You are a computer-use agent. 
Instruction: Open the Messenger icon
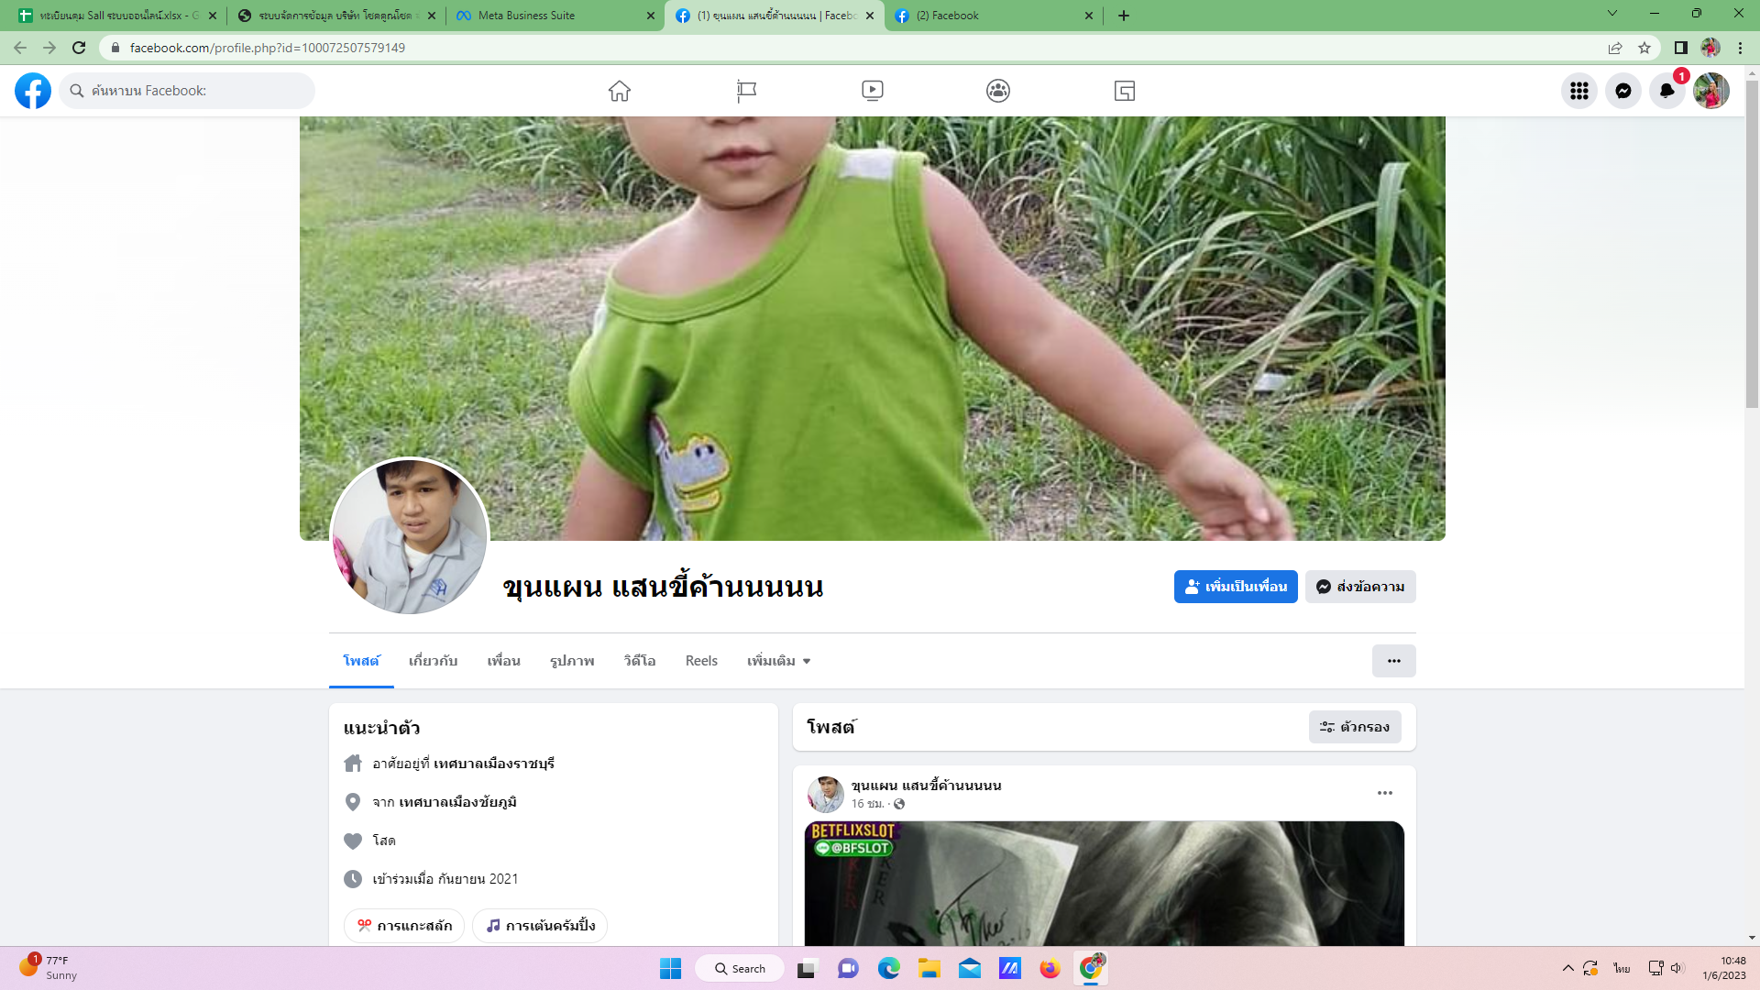(x=1622, y=91)
